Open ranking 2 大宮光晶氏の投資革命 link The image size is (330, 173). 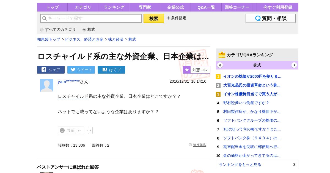pyautogui.click(x=252, y=85)
